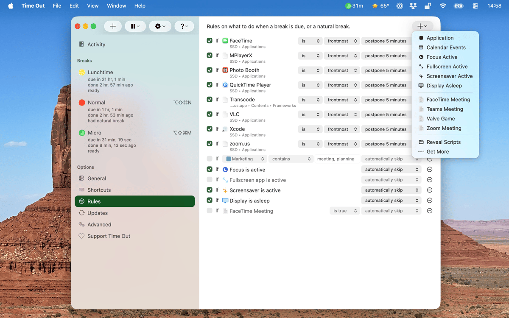This screenshot has height=318, width=509.
Task: Remove the Display is asleep rule
Action: pos(429,201)
